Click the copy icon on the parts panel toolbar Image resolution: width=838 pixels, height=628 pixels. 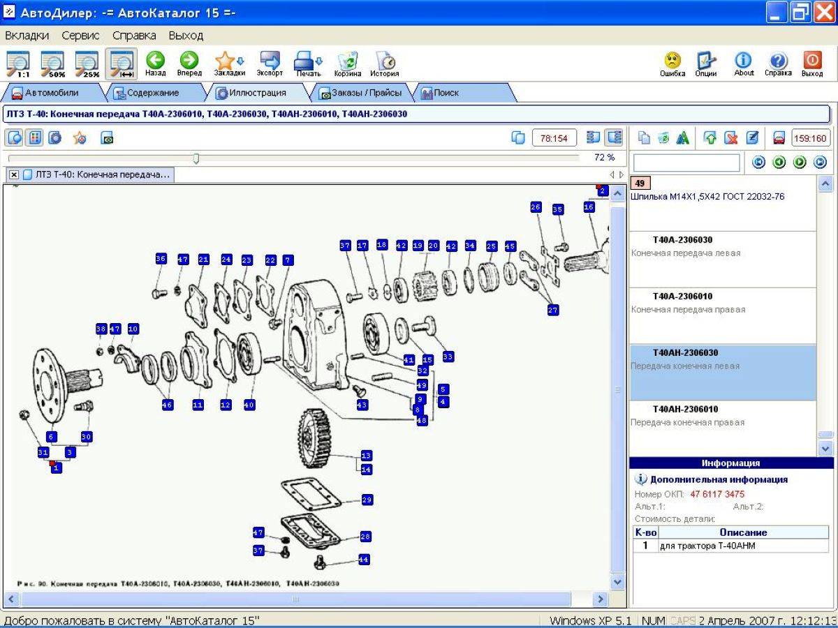(x=644, y=138)
